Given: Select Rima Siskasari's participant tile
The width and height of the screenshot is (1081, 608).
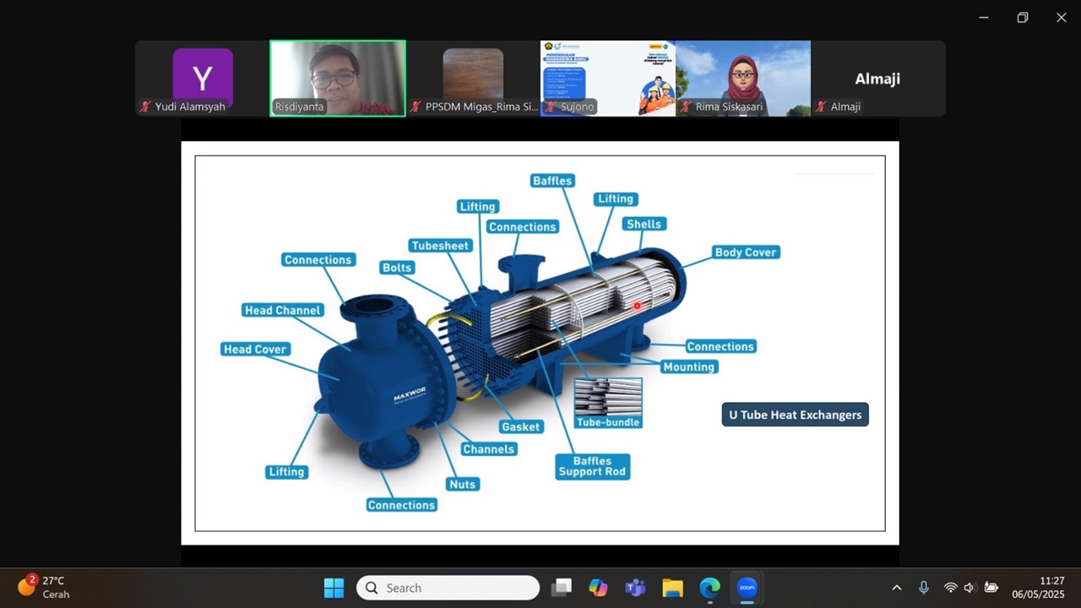Looking at the screenshot, I should 743,78.
